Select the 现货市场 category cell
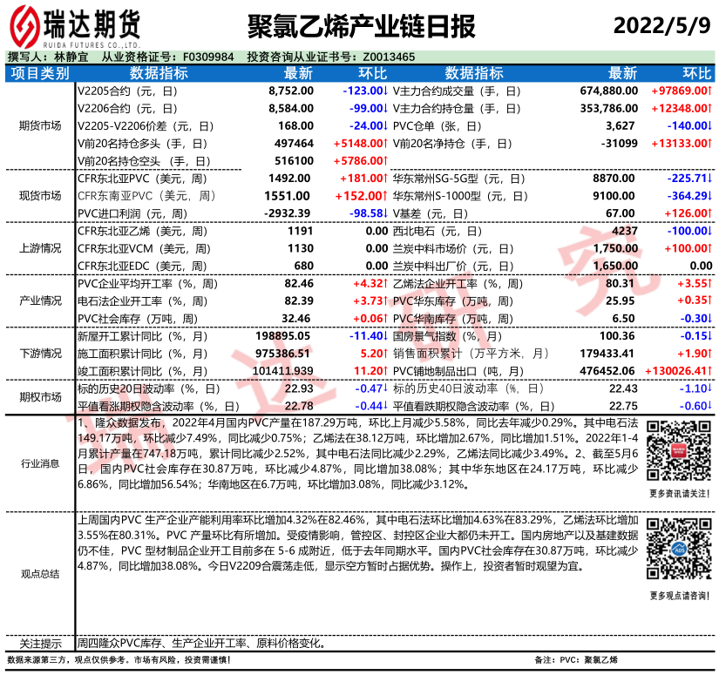 coord(40,195)
